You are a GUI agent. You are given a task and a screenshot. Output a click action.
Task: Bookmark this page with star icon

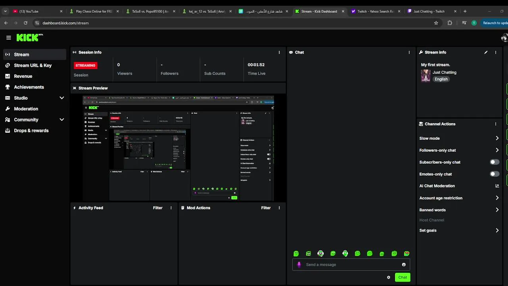436,23
